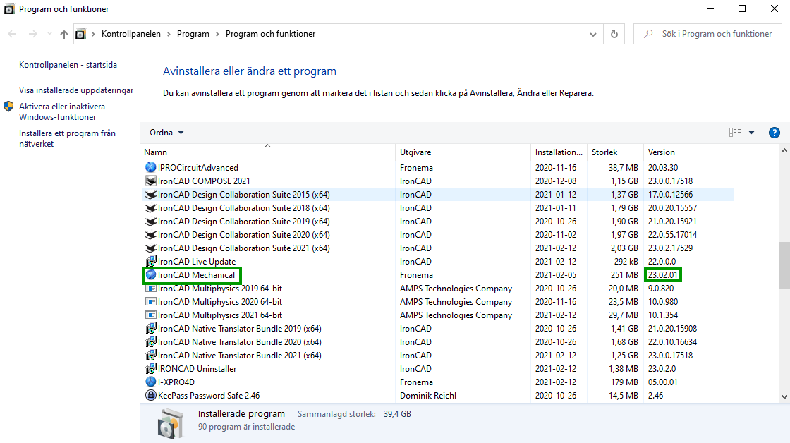The image size is (790, 443).
Task: Open the recent locations dropdown arrow
Action: (49, 34)
